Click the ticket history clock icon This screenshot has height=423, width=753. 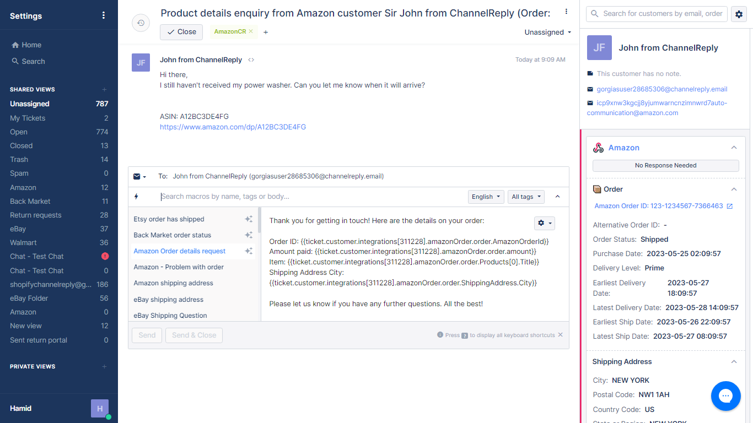point(141,23)
